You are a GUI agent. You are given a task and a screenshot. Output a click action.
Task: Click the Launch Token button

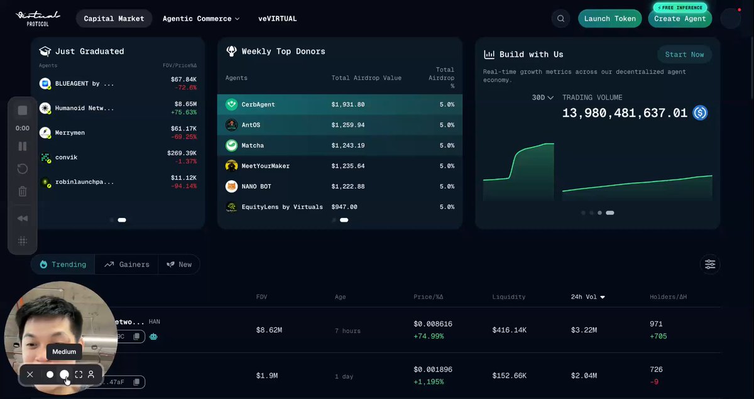(x=610, y=19)
